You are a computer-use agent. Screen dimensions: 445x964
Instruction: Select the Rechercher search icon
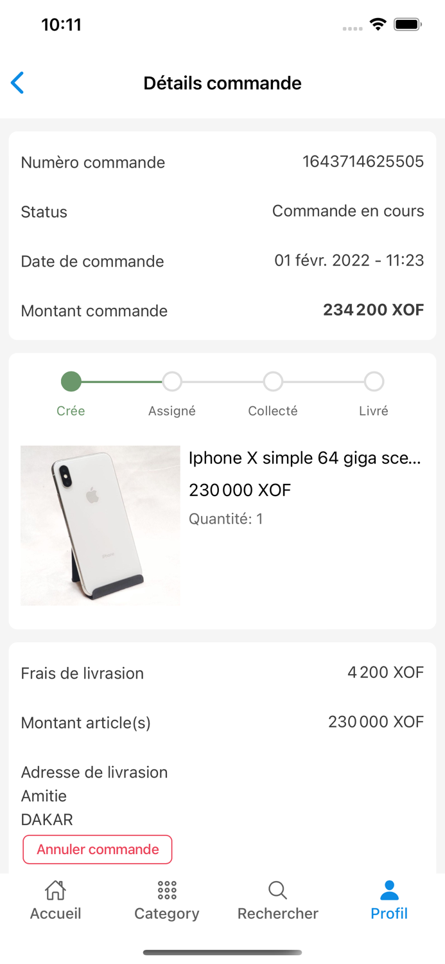click(277, 891)
